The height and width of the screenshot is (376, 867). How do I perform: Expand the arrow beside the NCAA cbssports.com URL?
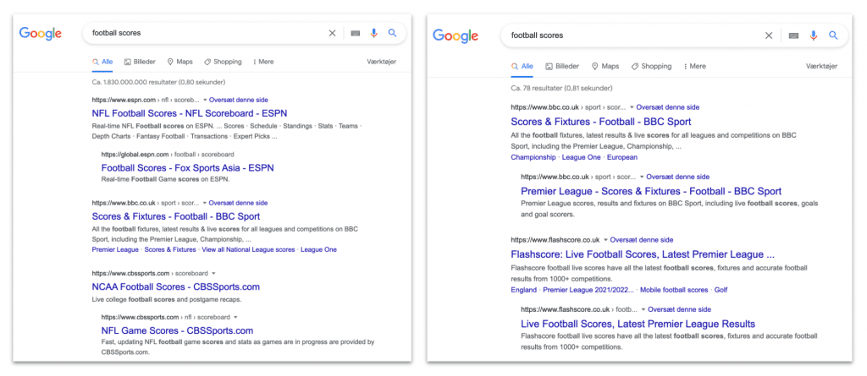[214, 274]
